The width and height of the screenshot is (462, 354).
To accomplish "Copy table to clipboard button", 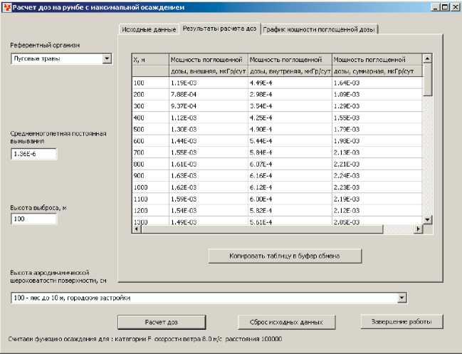I will [285, 256].
